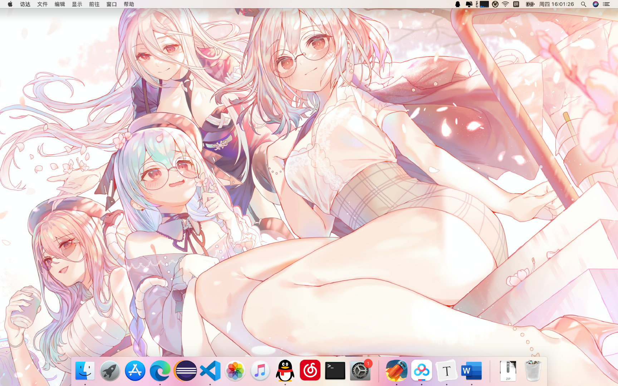The width and height of the screenshot is (618, 386).
Task: Open the Trash in dock
Action: point(533,371)
